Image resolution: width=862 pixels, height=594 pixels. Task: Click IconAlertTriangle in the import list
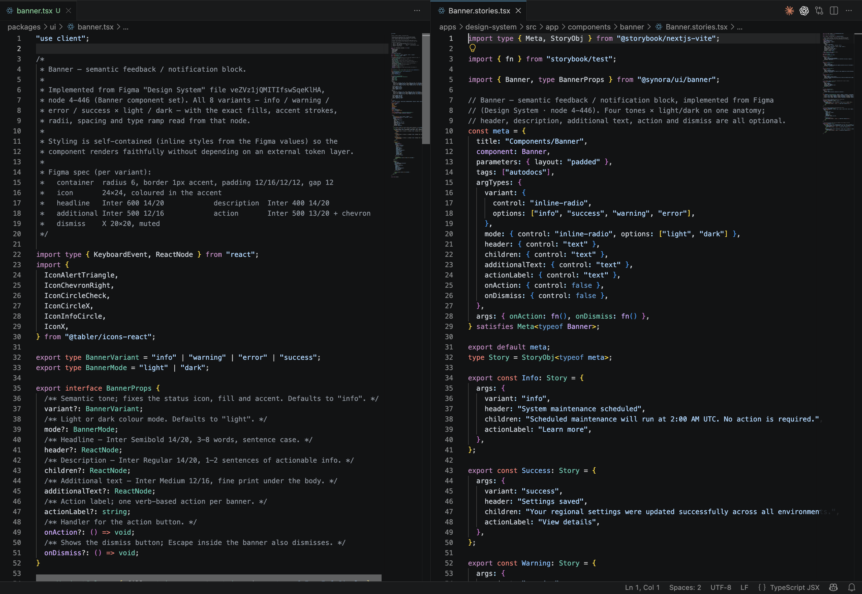coord(79,275)
